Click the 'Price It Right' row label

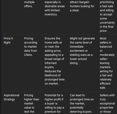coord(8,40)
